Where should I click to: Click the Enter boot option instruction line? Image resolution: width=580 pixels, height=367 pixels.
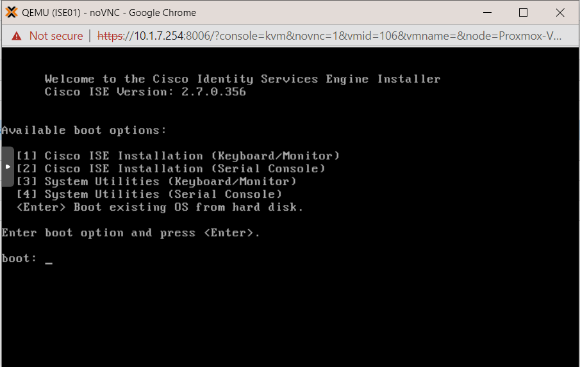pos(131,233)
